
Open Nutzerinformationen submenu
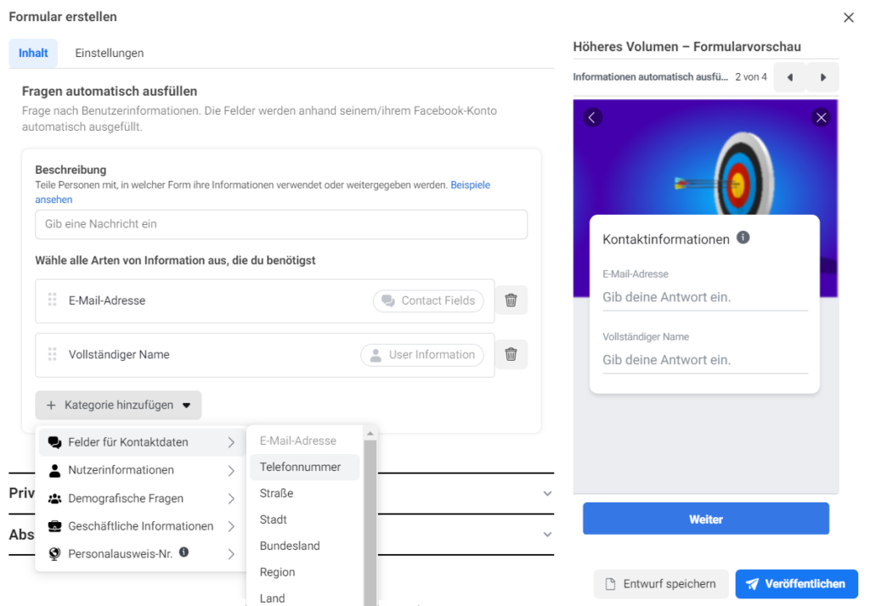142,470
